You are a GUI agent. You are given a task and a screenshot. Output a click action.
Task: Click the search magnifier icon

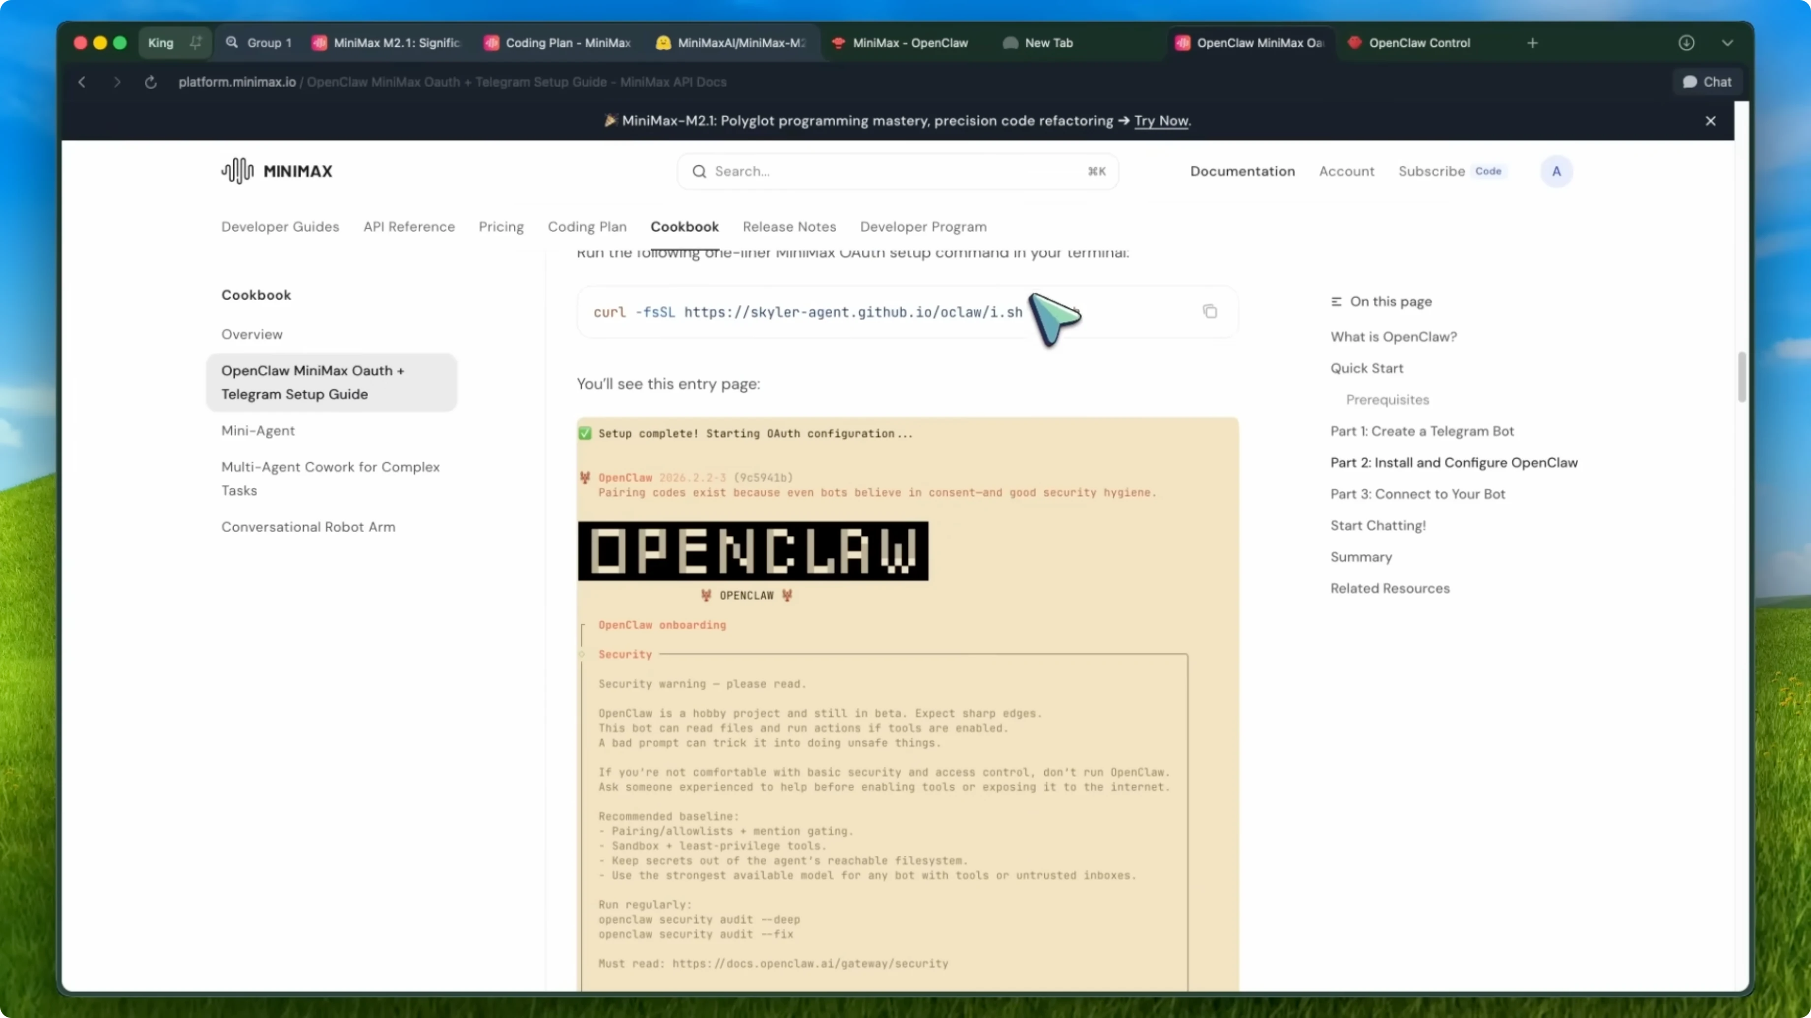[x=700, y=172]
